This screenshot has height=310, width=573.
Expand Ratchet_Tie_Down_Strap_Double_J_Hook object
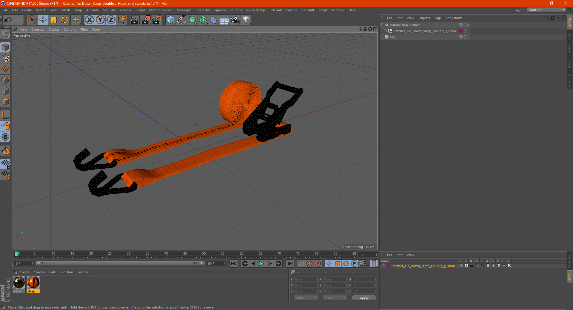coord(385,31)
